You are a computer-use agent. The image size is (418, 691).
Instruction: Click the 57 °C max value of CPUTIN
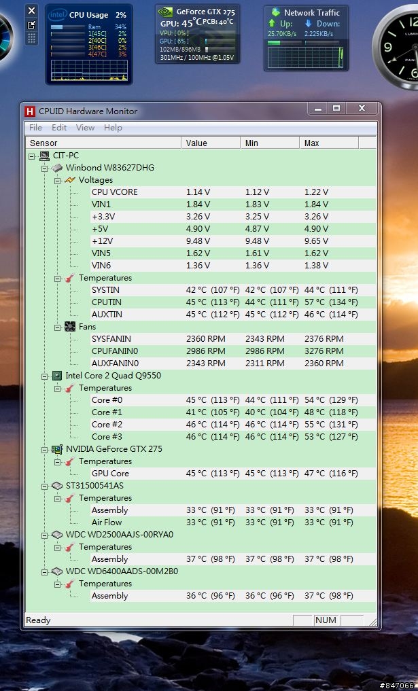coord(331,302)
